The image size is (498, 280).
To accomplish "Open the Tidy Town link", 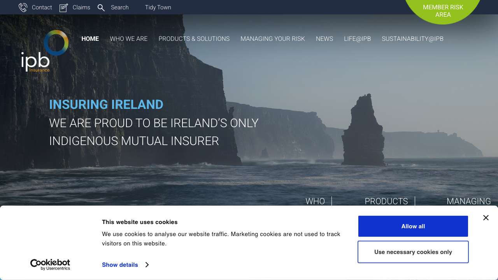I will [x=158, y=7].
